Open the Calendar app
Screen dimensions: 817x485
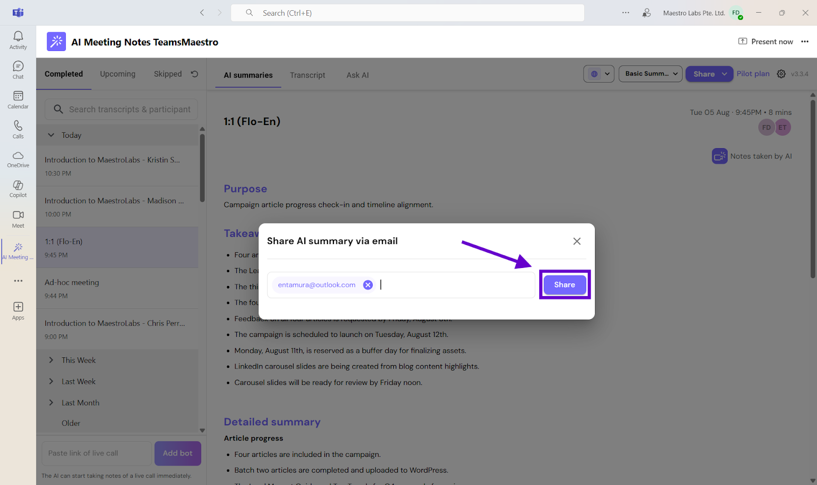(x=18, y=100)
